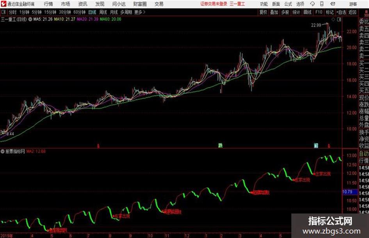The width and height of the screenshot is (369, 238).
Task: Click the 返回 back button
Action: (x=352, y=12)
